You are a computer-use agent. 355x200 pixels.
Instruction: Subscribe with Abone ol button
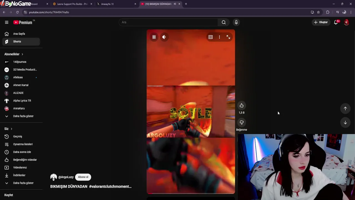tap(83, 177)
